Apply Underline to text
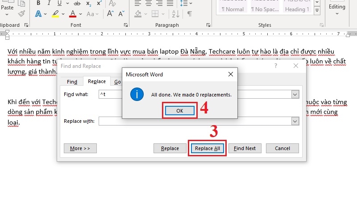 [59, 3]
